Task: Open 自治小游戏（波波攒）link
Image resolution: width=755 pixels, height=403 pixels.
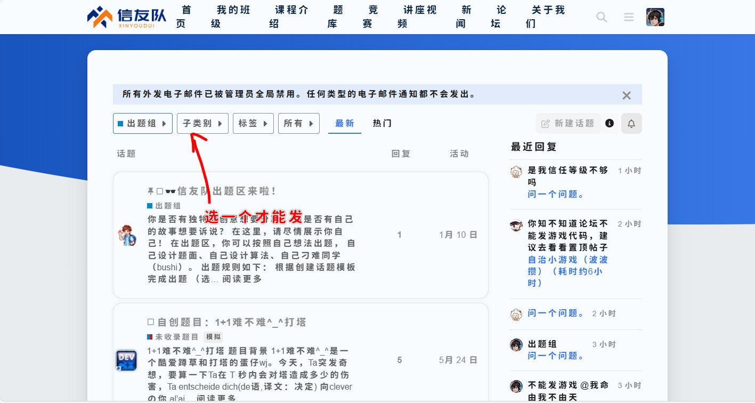Action: point(568,271)
